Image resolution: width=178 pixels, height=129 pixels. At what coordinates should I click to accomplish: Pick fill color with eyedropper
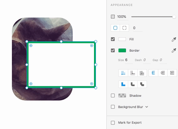point(174,39)
